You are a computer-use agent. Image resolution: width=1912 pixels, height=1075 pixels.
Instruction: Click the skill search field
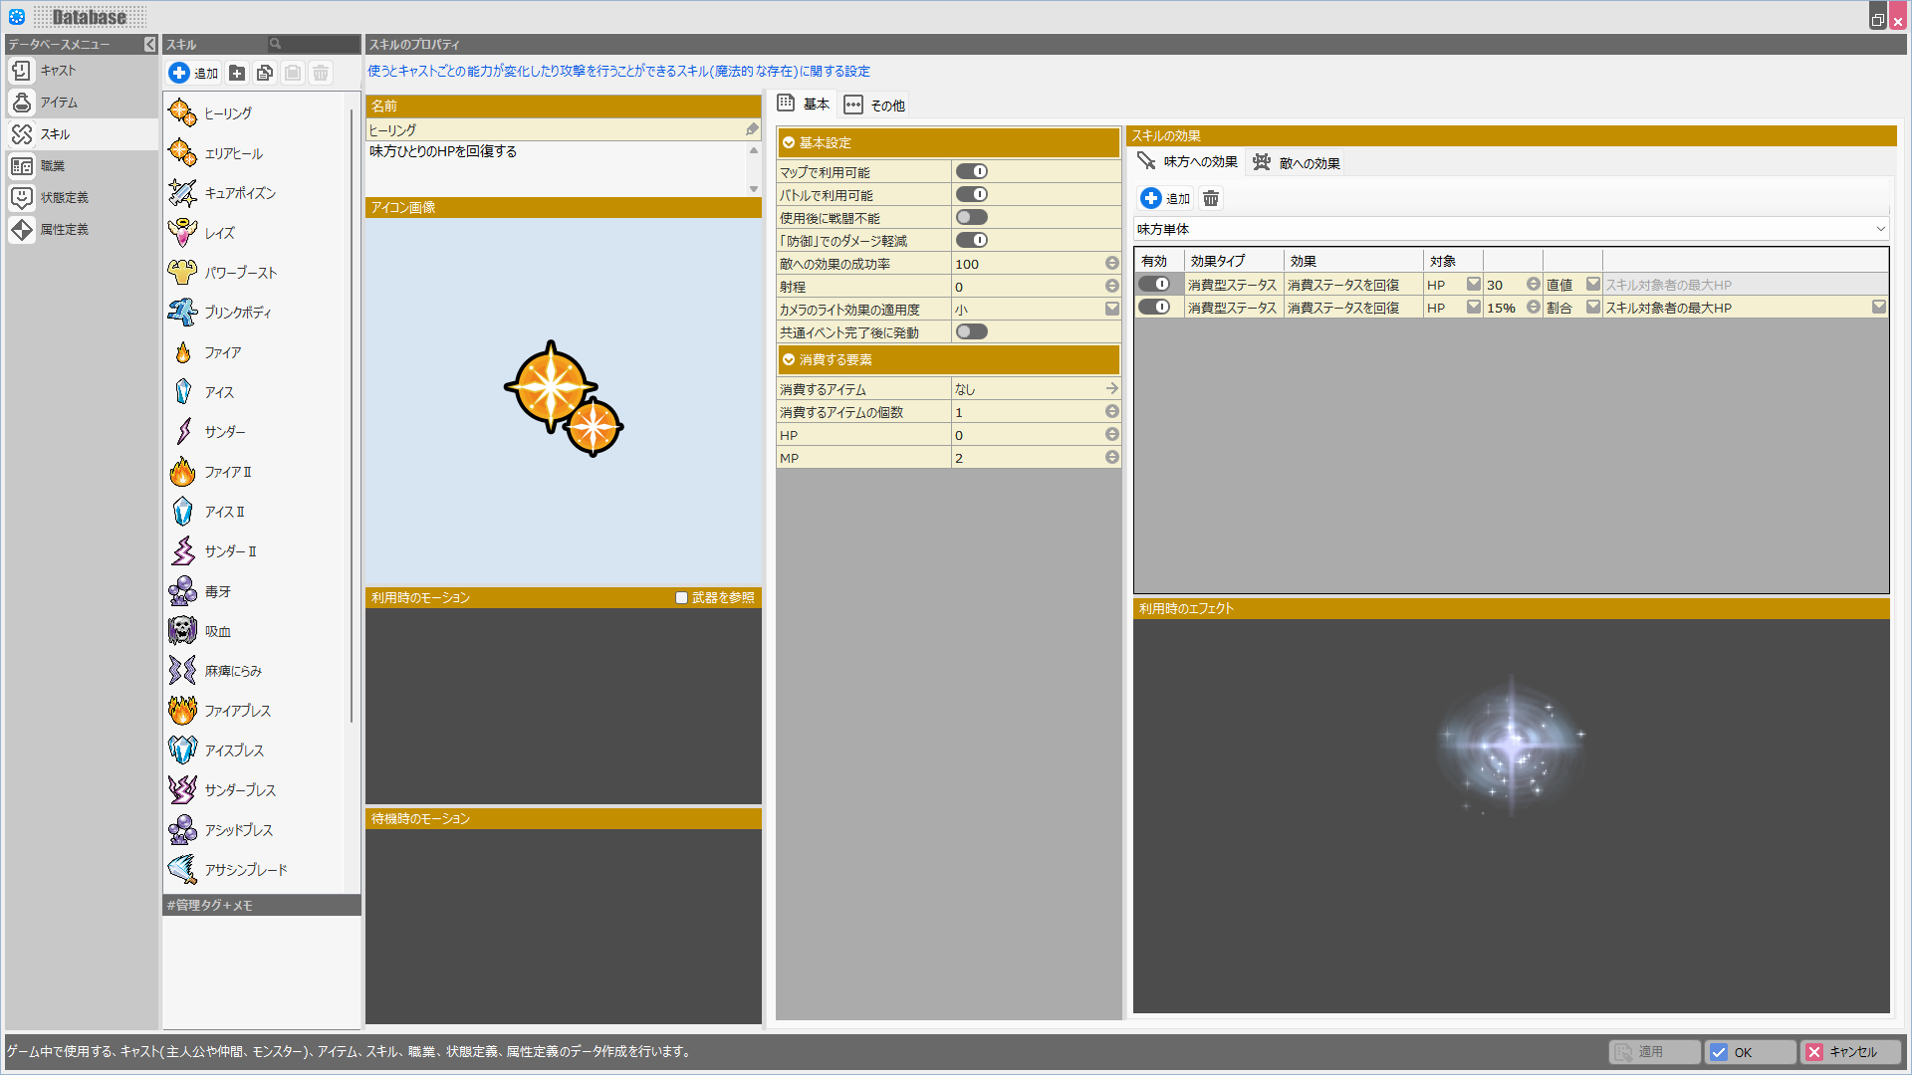(x=313, y=44)
